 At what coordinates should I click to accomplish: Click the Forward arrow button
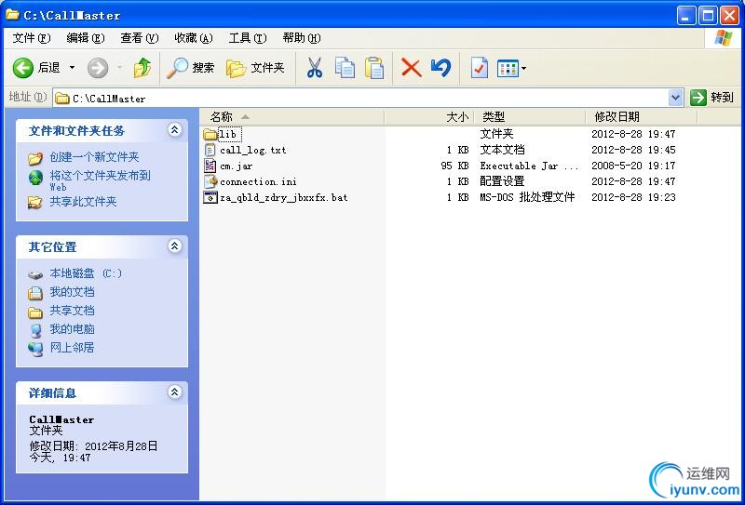(98, 68)
